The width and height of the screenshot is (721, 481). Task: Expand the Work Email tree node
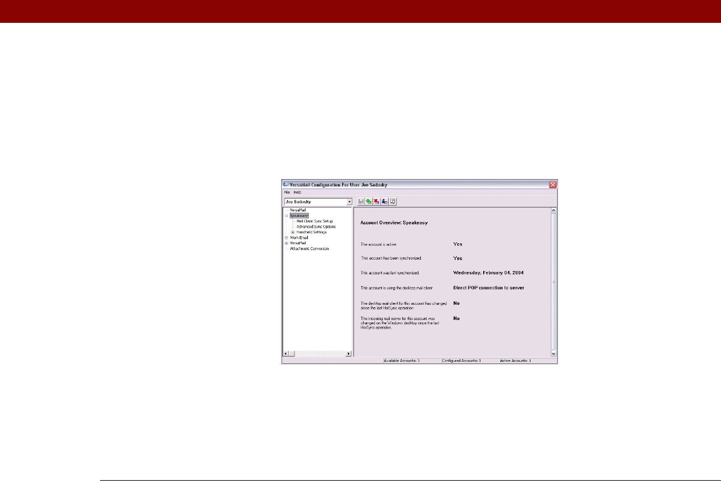pos(286,238)
